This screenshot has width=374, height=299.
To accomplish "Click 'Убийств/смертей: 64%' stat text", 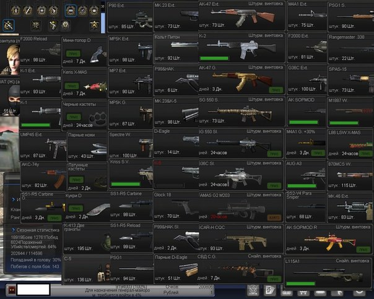I will coord(33,247).
